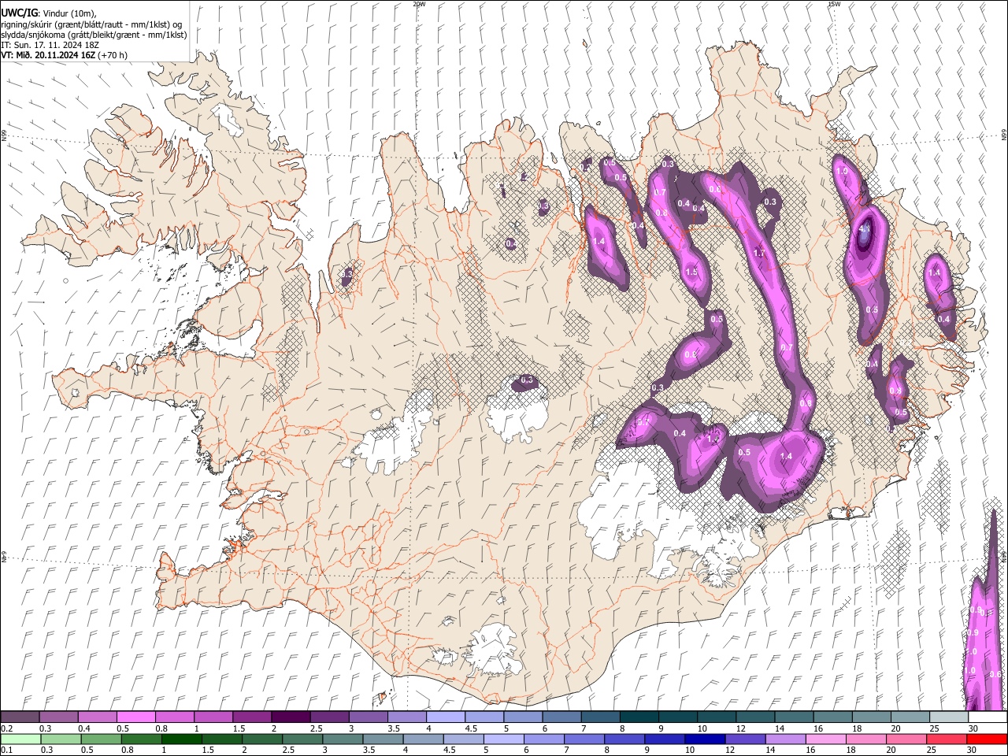The width and height of the screenshot is (1008, 756).
Task: Click the light pink rain swatch between 16 and 18
Action: coord(825,739)
